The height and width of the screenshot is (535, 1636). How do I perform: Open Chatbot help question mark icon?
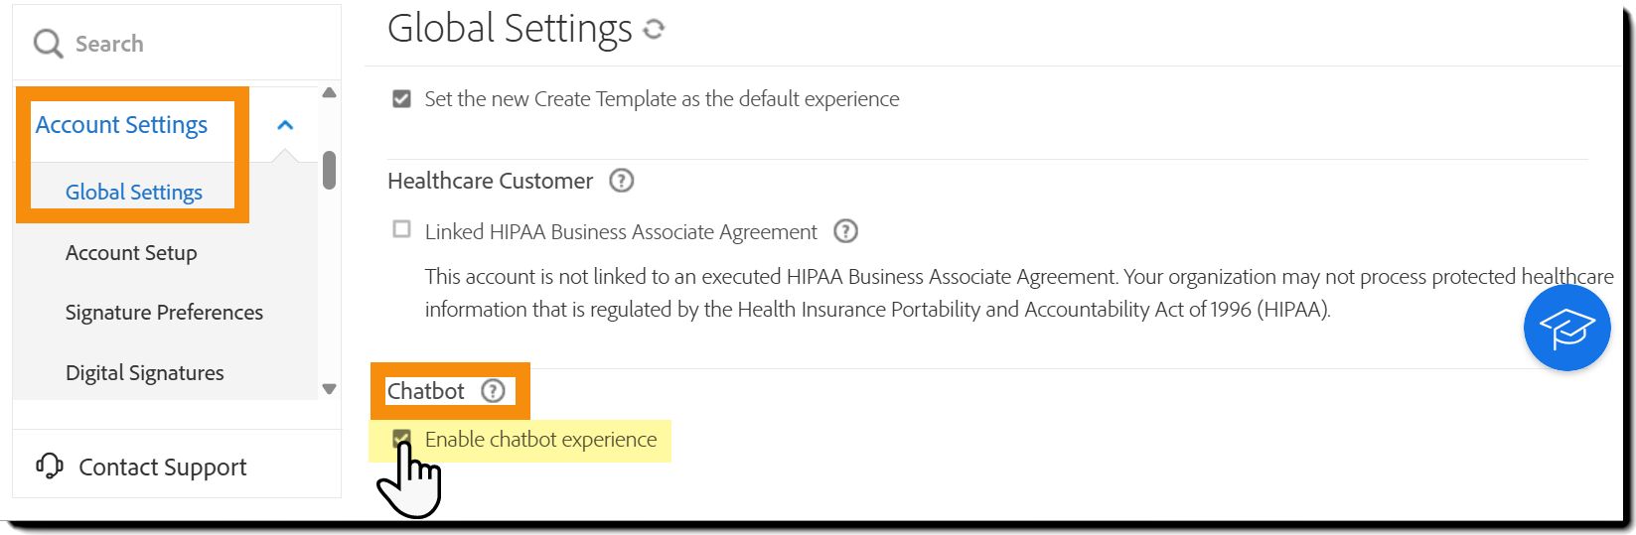tap(493, 391)
